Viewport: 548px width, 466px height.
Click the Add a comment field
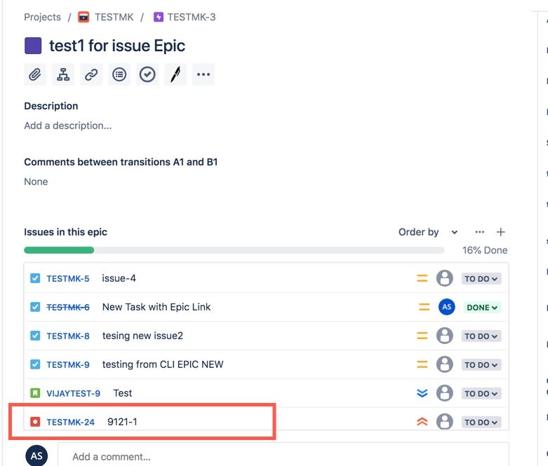(283, 455)
